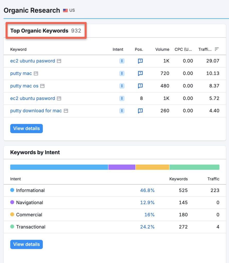Click the "24.2%" Transactional percentage link

pos(147,227)
